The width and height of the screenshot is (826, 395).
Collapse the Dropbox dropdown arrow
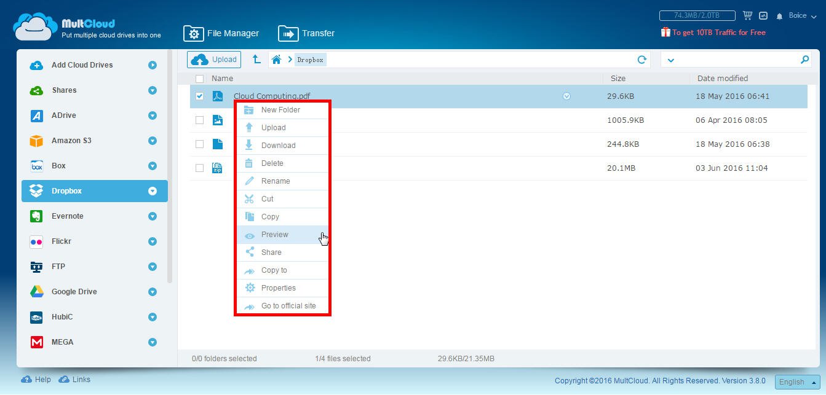point(153,191)
